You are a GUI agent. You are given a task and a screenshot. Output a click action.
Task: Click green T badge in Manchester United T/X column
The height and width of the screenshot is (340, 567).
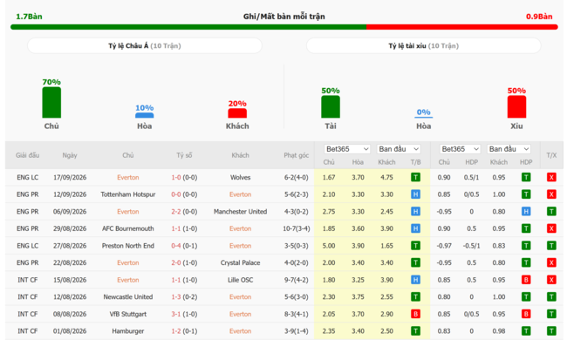[x=551, y=211]
